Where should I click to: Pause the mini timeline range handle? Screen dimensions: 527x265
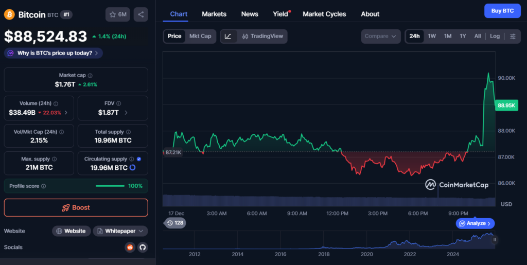point(495,239)
